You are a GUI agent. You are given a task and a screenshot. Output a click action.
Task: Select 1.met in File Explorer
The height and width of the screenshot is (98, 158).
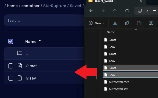pyautogui.click(x=112, y=54)
